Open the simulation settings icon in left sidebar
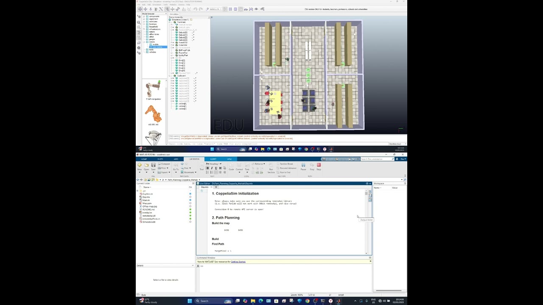The image size is (543, 305). pos(139,17)
